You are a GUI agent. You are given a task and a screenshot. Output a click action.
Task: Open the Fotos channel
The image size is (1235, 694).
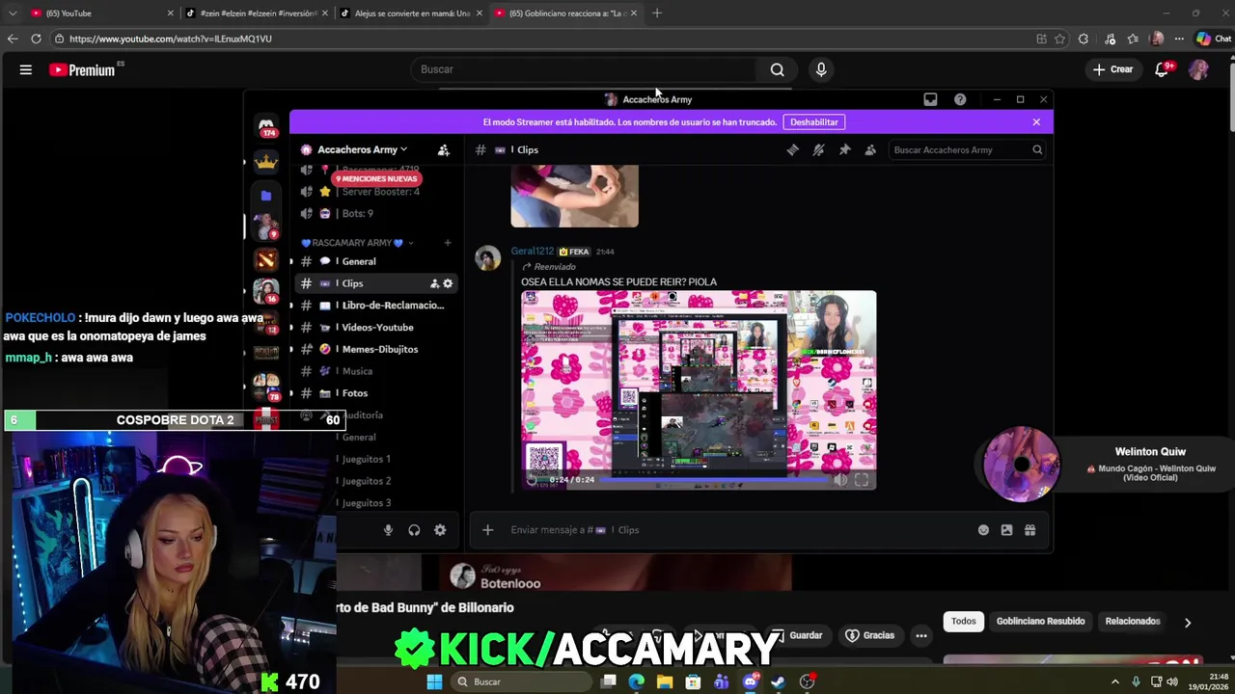(x=376, y=393)
